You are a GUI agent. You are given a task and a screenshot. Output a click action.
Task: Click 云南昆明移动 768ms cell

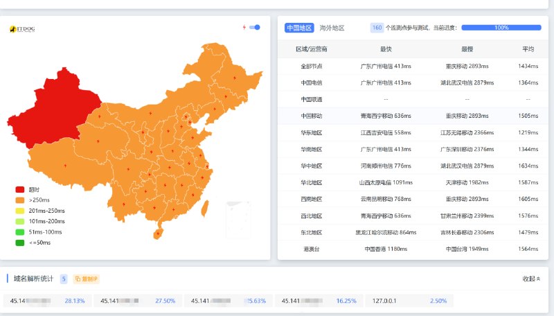click(386, 199)
